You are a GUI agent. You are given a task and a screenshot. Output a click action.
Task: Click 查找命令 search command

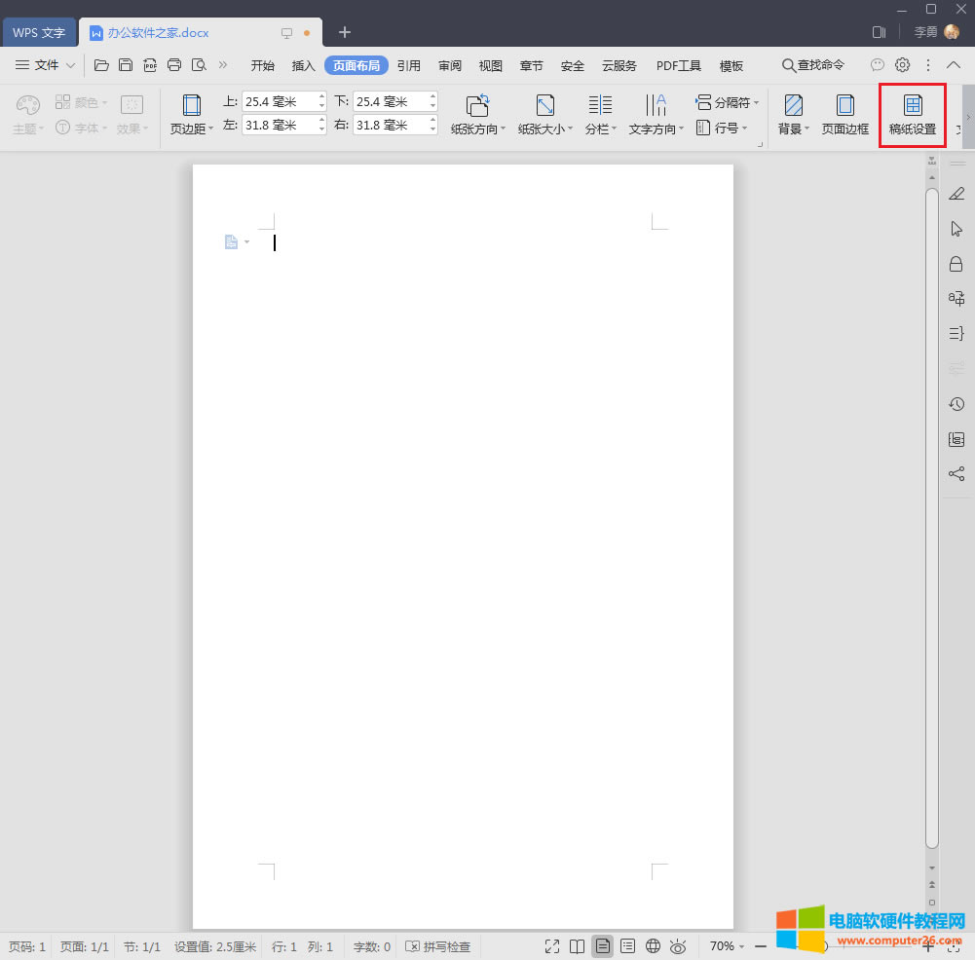click(x=812, y=65)
